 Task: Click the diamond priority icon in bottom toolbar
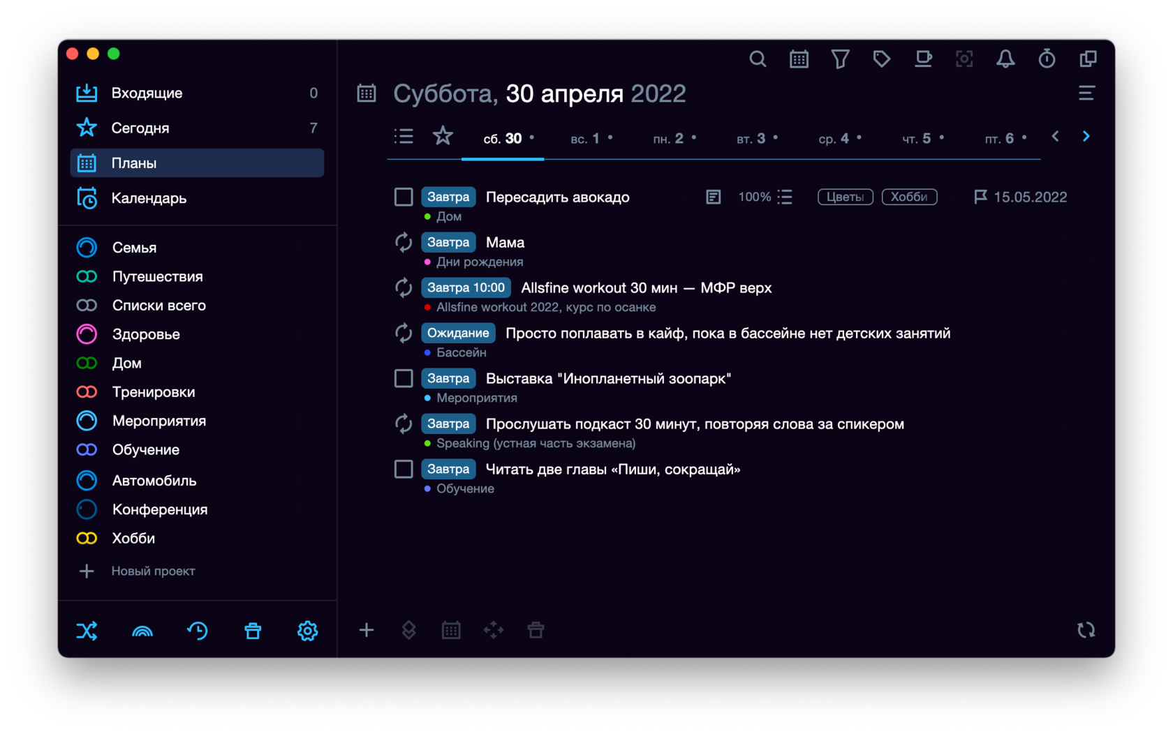point(409,630)
